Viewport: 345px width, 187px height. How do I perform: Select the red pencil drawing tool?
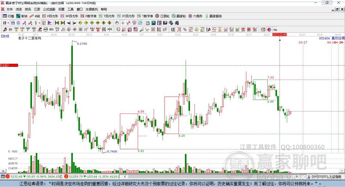[x=5, y=30]
